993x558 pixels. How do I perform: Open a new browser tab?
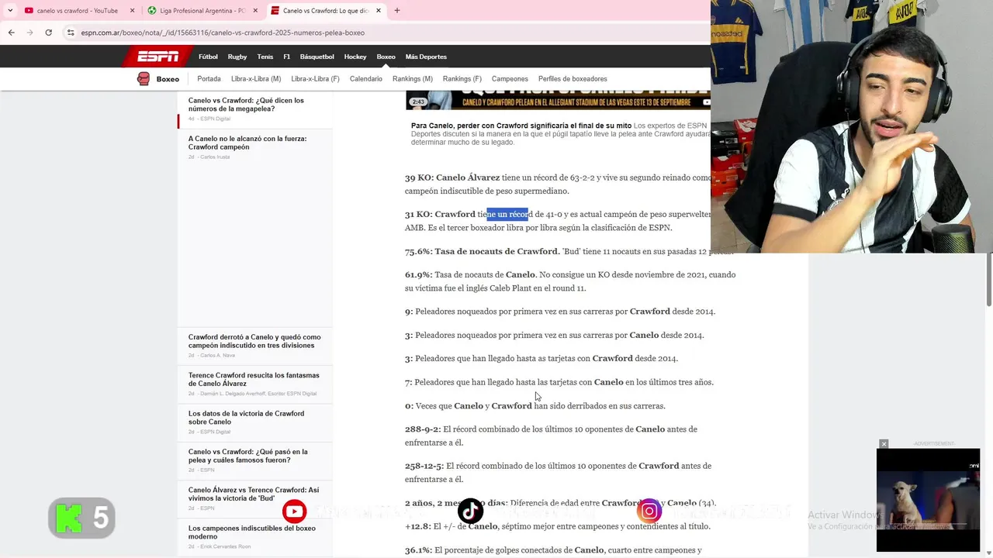pos(397,11)
